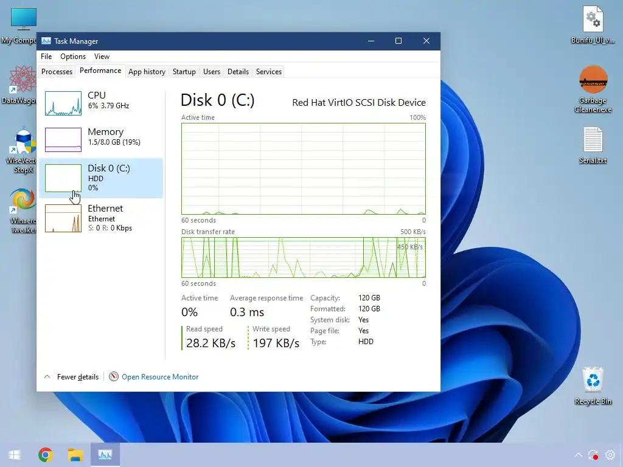The height and width of the screenshot is (467, 623).
Task: Click the red-dot sync tray icon
Action: point(593,455)
